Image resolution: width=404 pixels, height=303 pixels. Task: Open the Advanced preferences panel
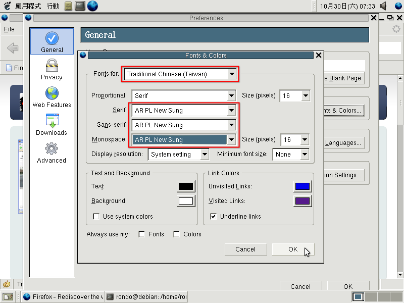point(52,153)
